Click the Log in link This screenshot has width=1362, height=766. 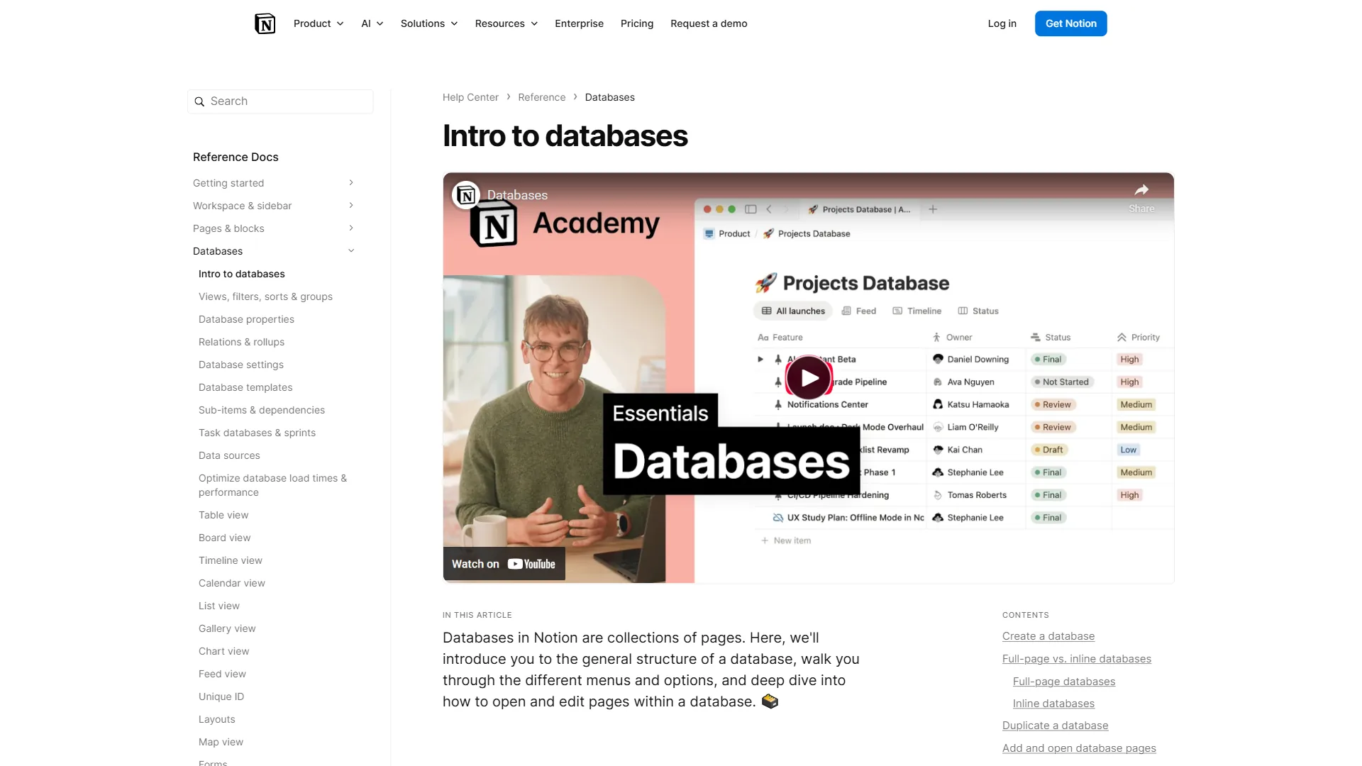(x=1002, y=23)
